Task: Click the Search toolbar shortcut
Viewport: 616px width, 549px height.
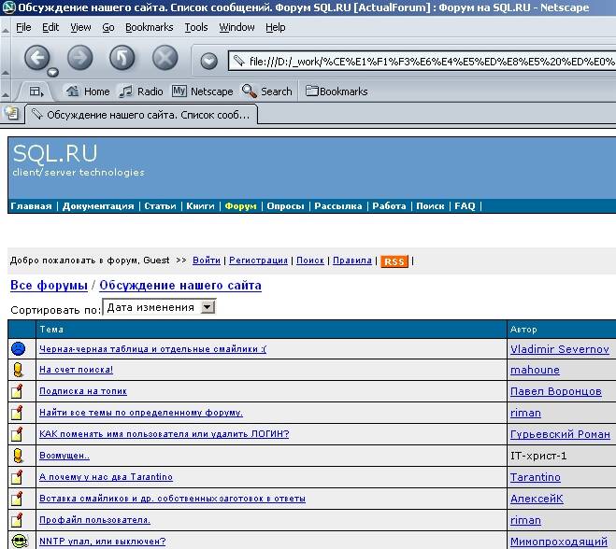Action: click(266, 91)
